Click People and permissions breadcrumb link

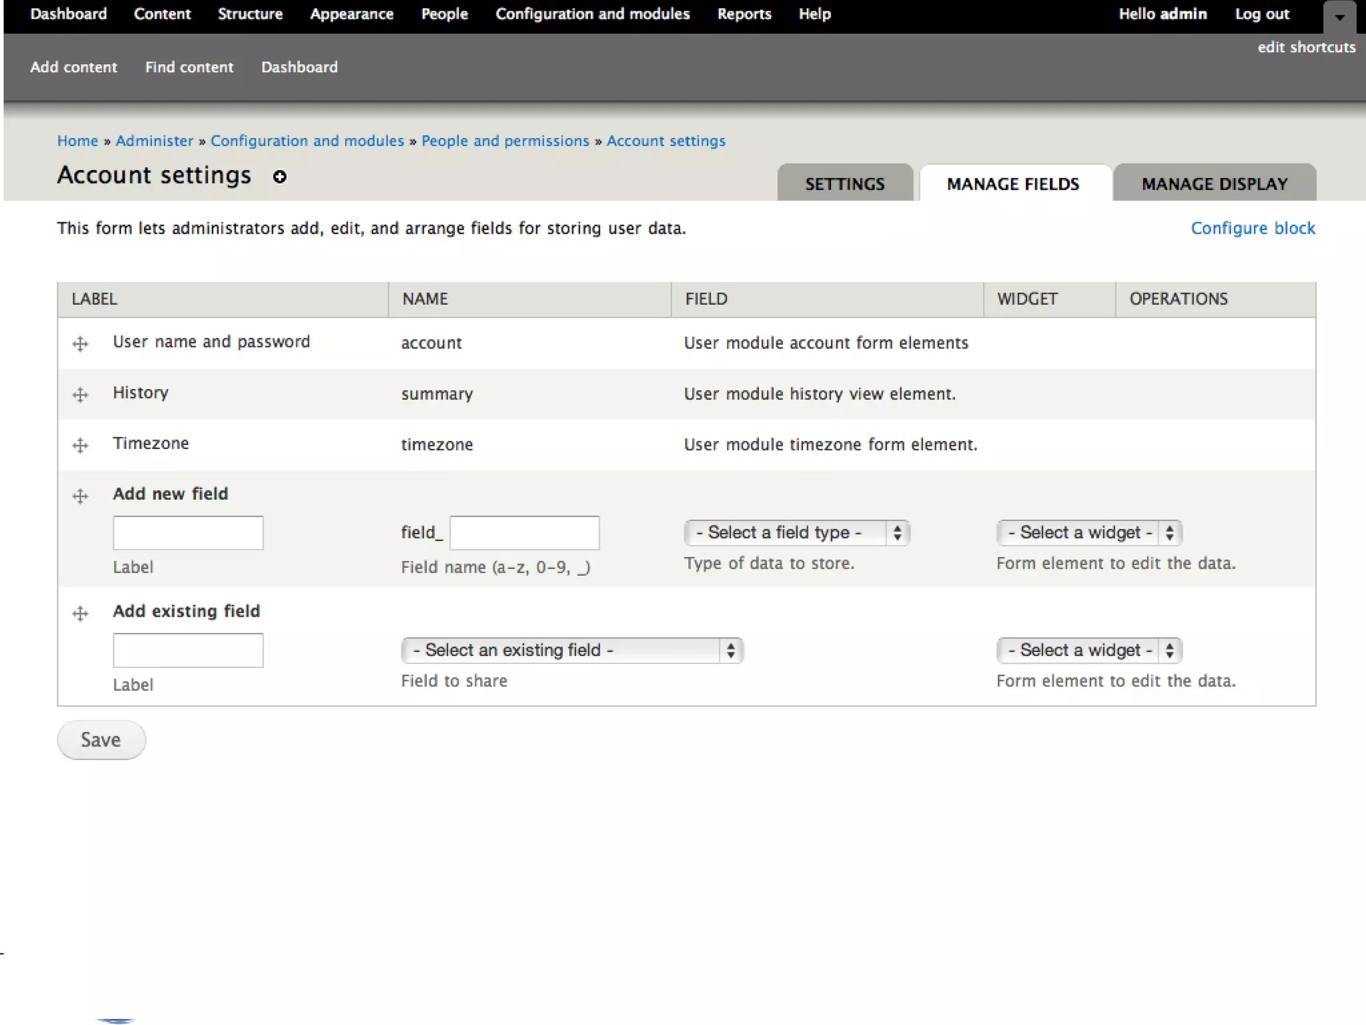(x=505, y=141)
